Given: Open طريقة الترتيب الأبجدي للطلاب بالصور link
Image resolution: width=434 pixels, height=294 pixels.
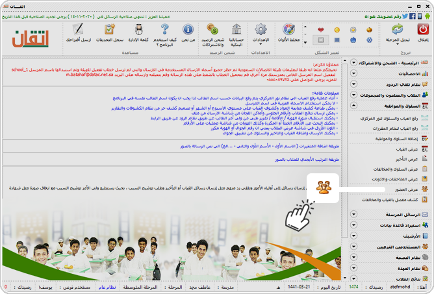Looking at the screenshot, I should tap(307, 160).
